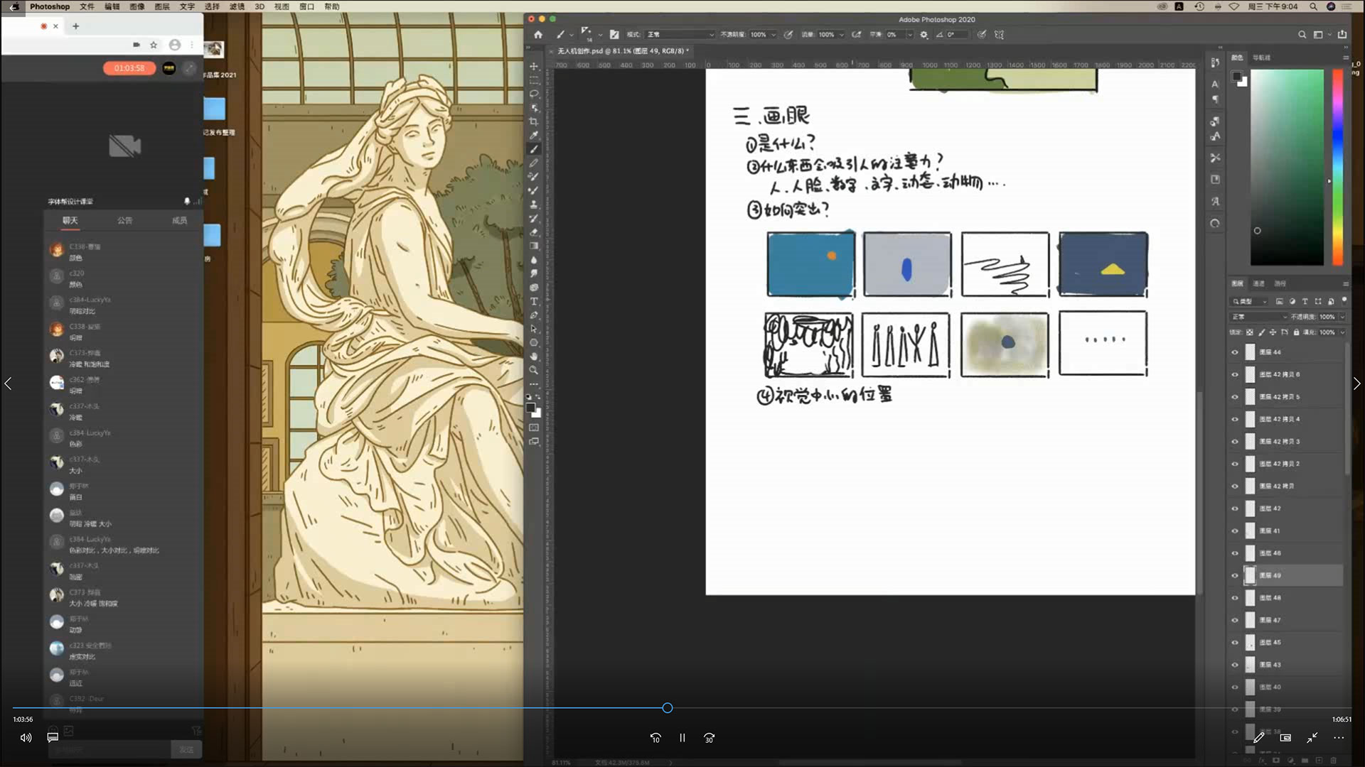1365x767 pixels.
Task: Click the Share icon in Photoshop
Action: tap(1342, 34)
